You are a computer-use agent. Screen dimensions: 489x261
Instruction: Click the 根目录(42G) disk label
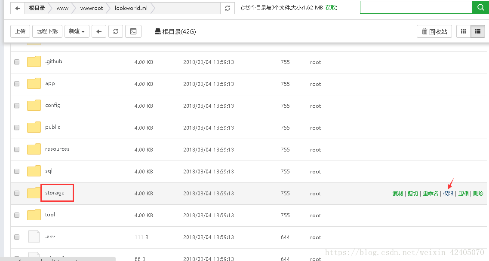[179, 32]
